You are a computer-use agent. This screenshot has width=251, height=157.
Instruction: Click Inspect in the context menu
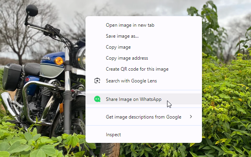click(x=113, y=135)
